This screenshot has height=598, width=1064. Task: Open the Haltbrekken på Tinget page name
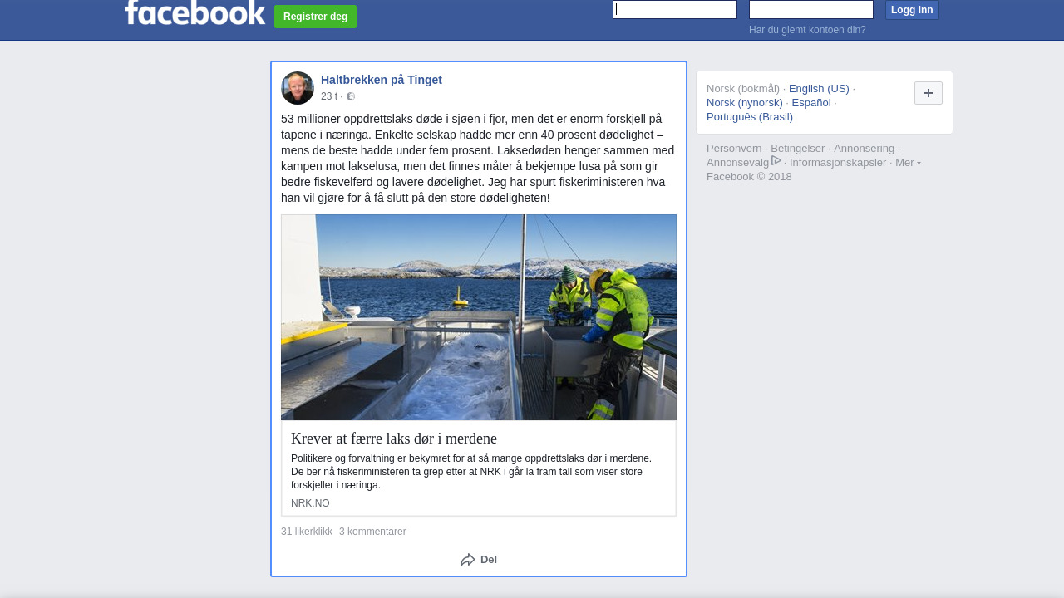coord(382,80)
